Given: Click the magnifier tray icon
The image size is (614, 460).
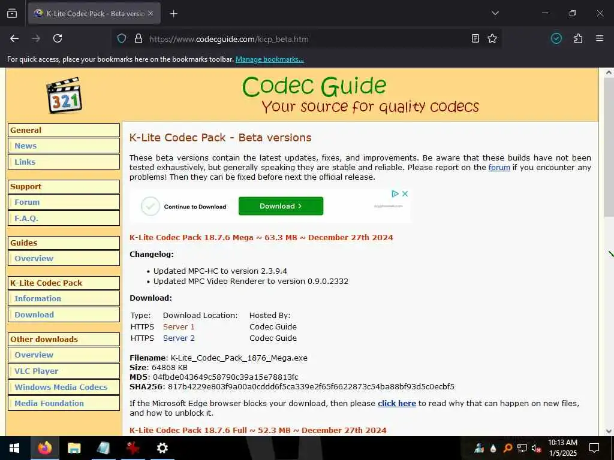Looking at the screenshot, I should pos(507,448).
